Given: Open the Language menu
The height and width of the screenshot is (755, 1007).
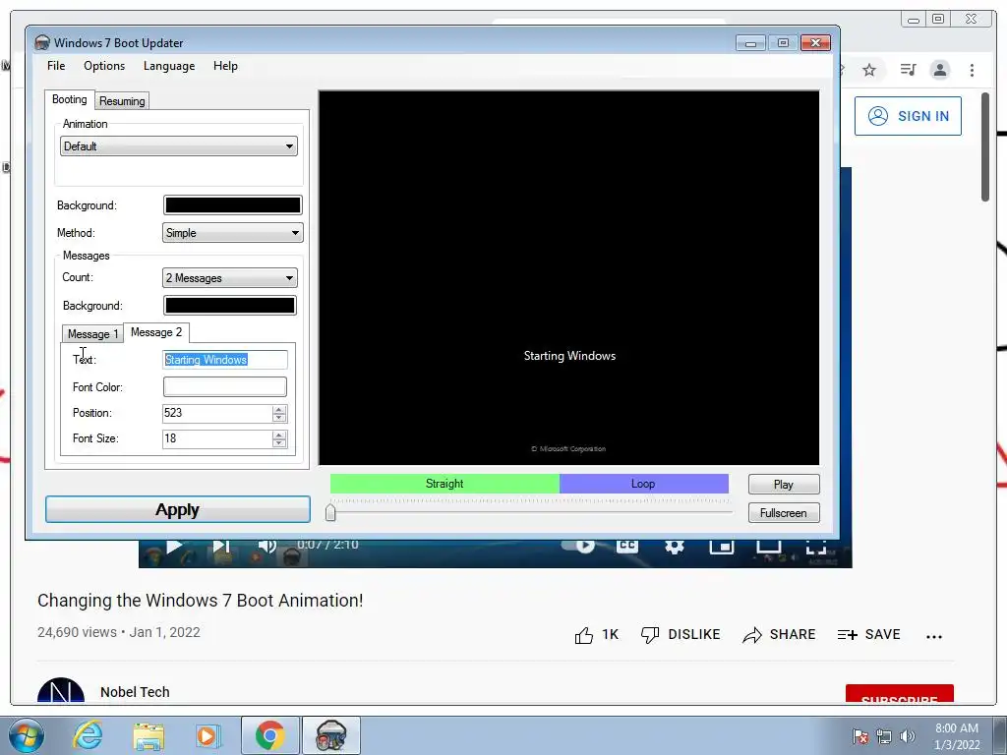Looking at the screenshot, I should 169,66.
